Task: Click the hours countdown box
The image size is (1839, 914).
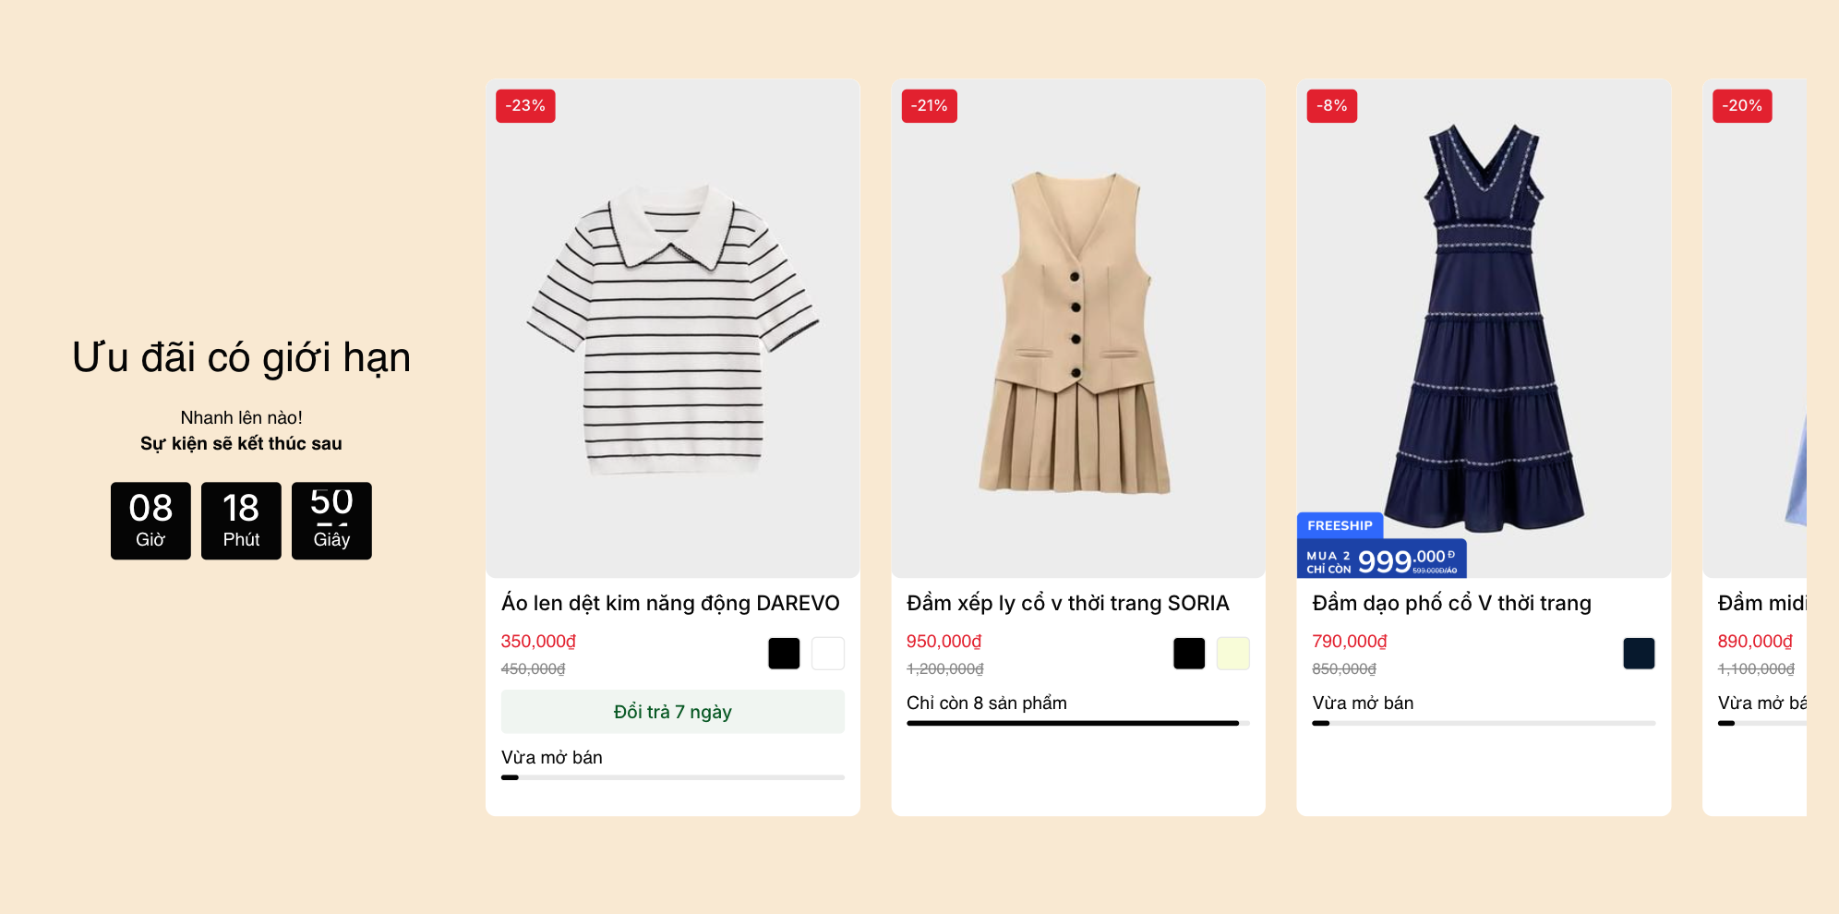Action: 150,521
